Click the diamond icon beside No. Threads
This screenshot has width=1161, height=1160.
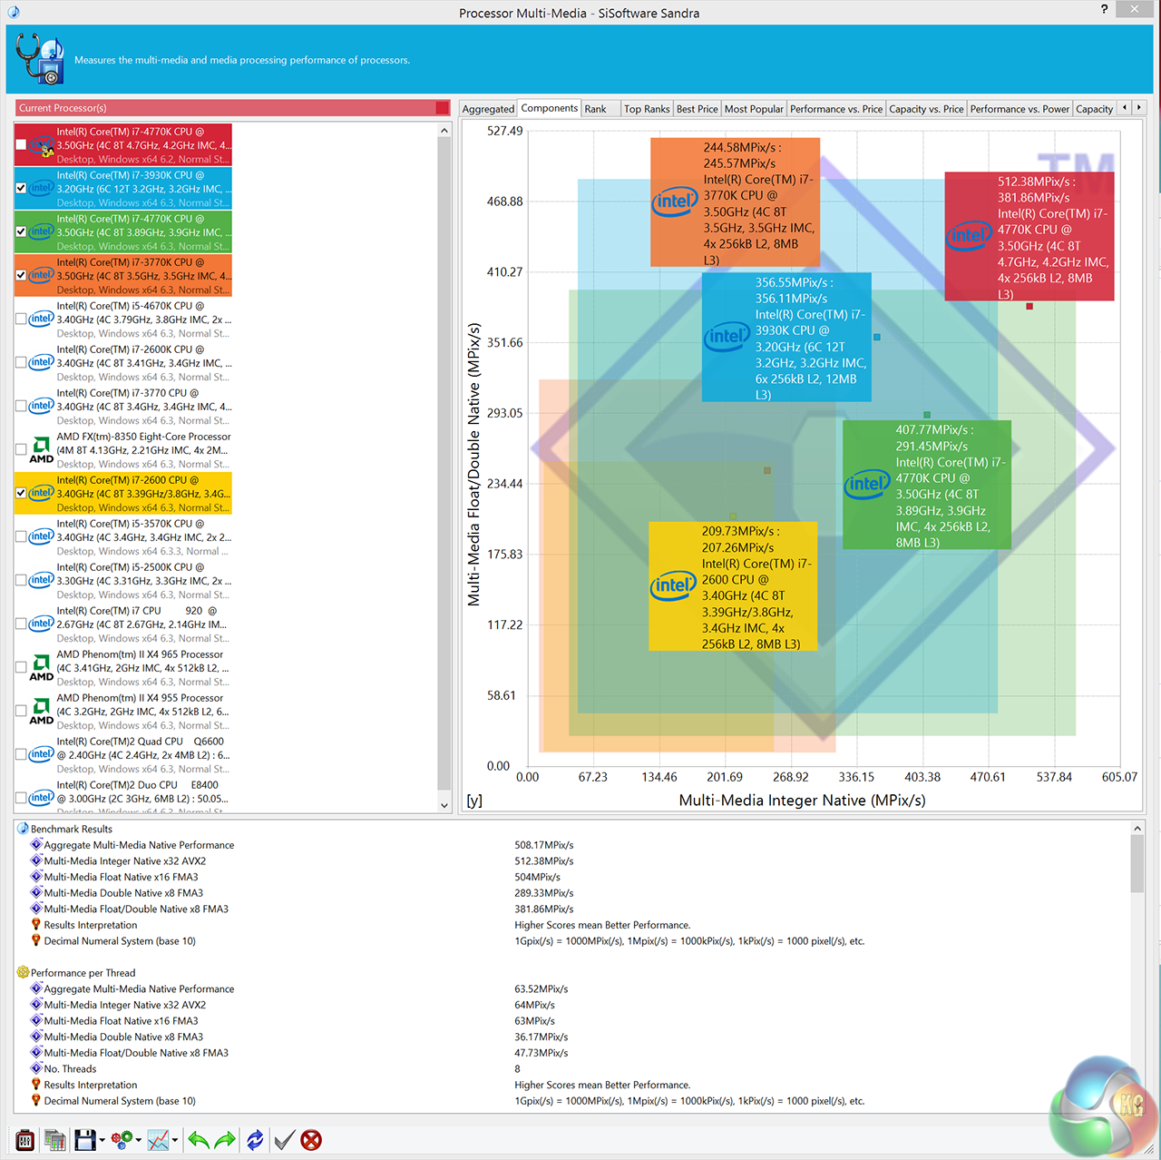[37, 1068]
